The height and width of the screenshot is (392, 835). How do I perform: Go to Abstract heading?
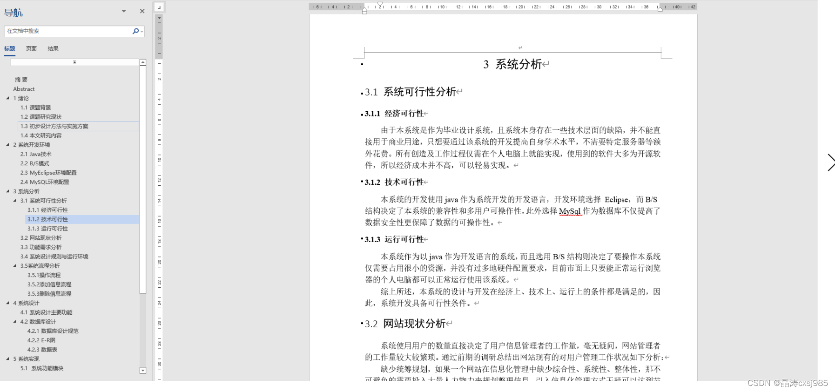point(24,89)
